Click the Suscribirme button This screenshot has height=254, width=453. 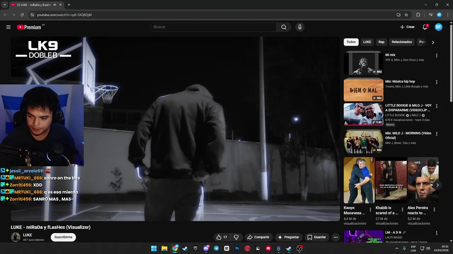pos(63,237)
